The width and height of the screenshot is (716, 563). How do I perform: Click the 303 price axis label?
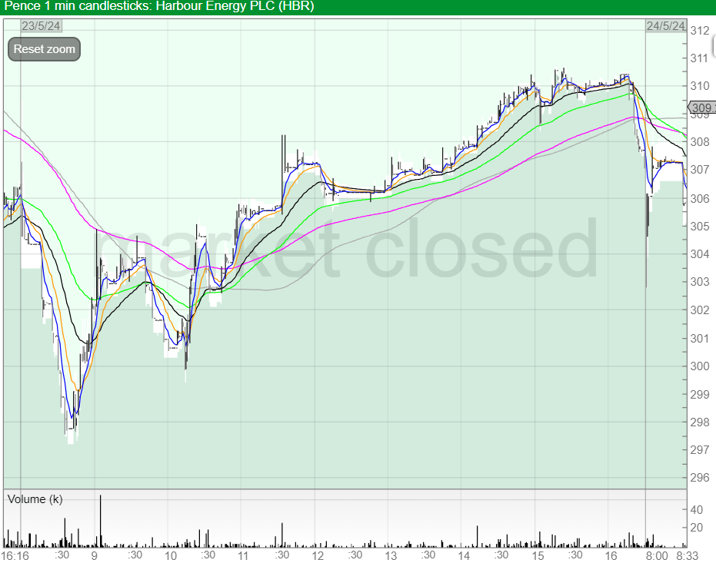click(x=700, y=282)
